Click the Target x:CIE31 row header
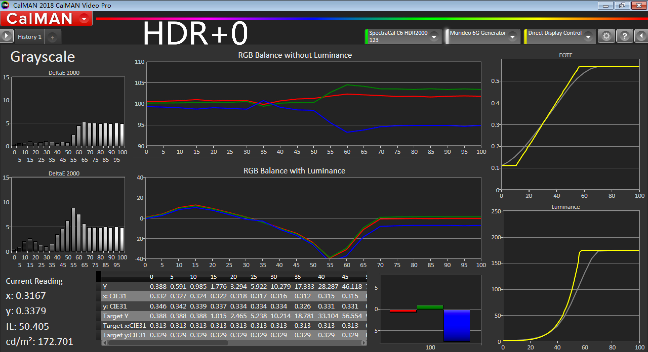This screenshot has width=648, height=352. tap(125, 325)
